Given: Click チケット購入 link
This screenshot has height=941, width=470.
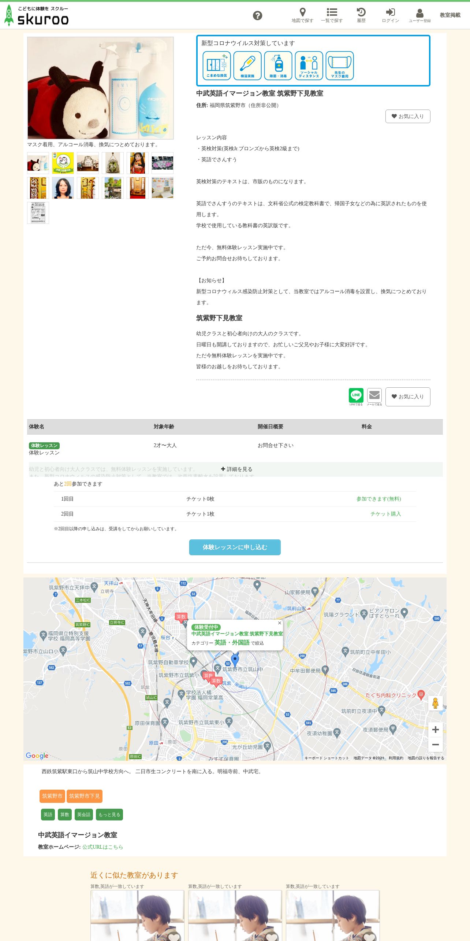Looking at the screenshot, I should 385,514.
